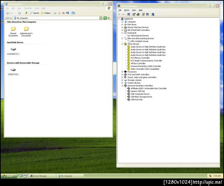Click the Help icon in Device Manager toolbar

click(143, 14)
